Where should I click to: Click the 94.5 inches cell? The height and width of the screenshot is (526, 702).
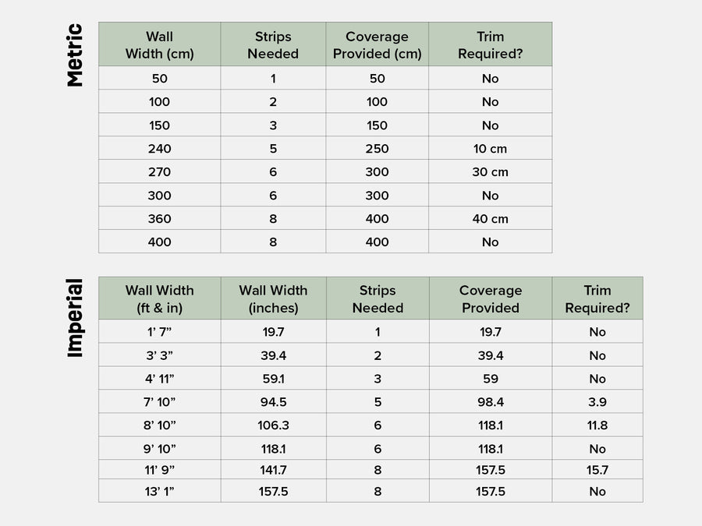(273, 402)
